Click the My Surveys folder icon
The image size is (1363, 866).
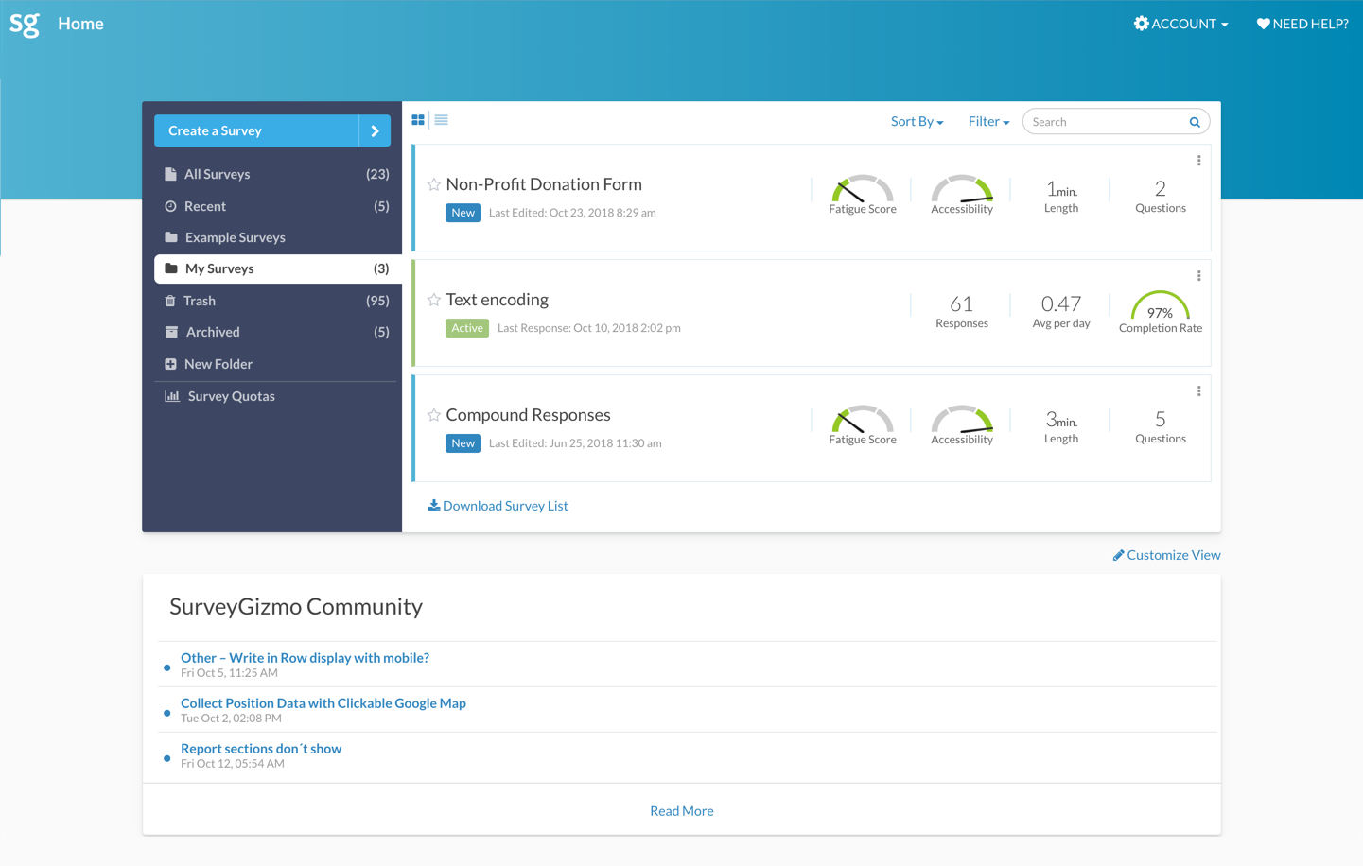tap(171, 268)
